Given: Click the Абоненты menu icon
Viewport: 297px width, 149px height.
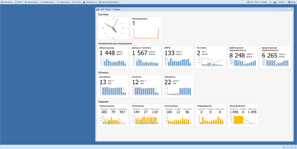Looking at the screenshot, I should click(2, 2).
